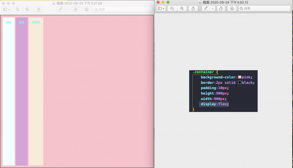Viewport: 293px width, 168px height.
Task: Click the white flex column labeled 甜點
Action: [x=9, y=91]
